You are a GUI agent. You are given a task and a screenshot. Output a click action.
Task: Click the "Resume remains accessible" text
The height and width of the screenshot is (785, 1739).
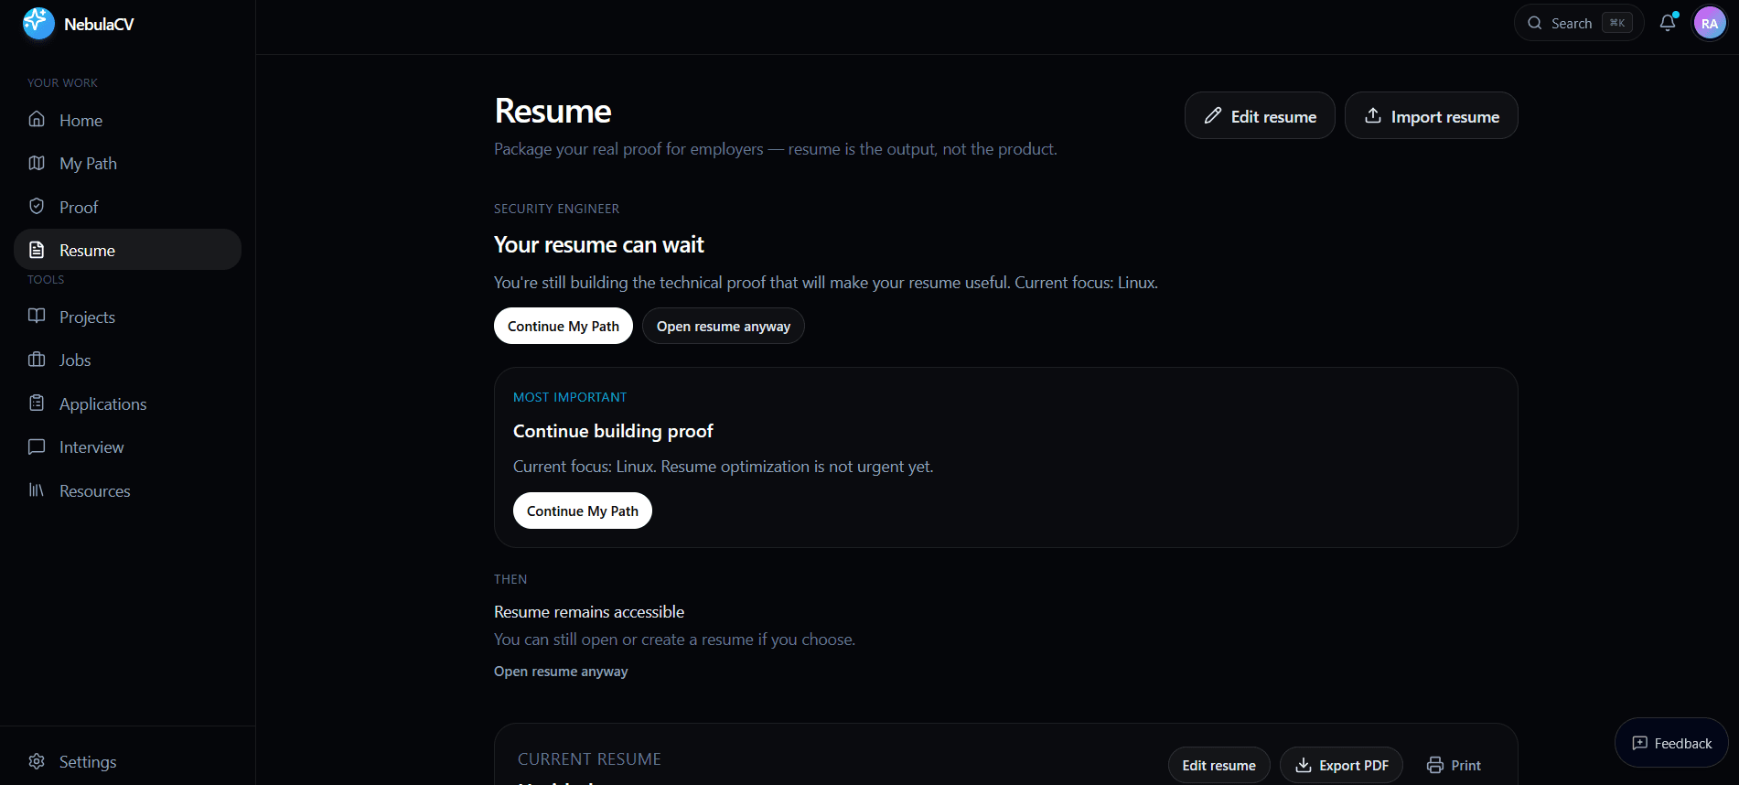589,611
